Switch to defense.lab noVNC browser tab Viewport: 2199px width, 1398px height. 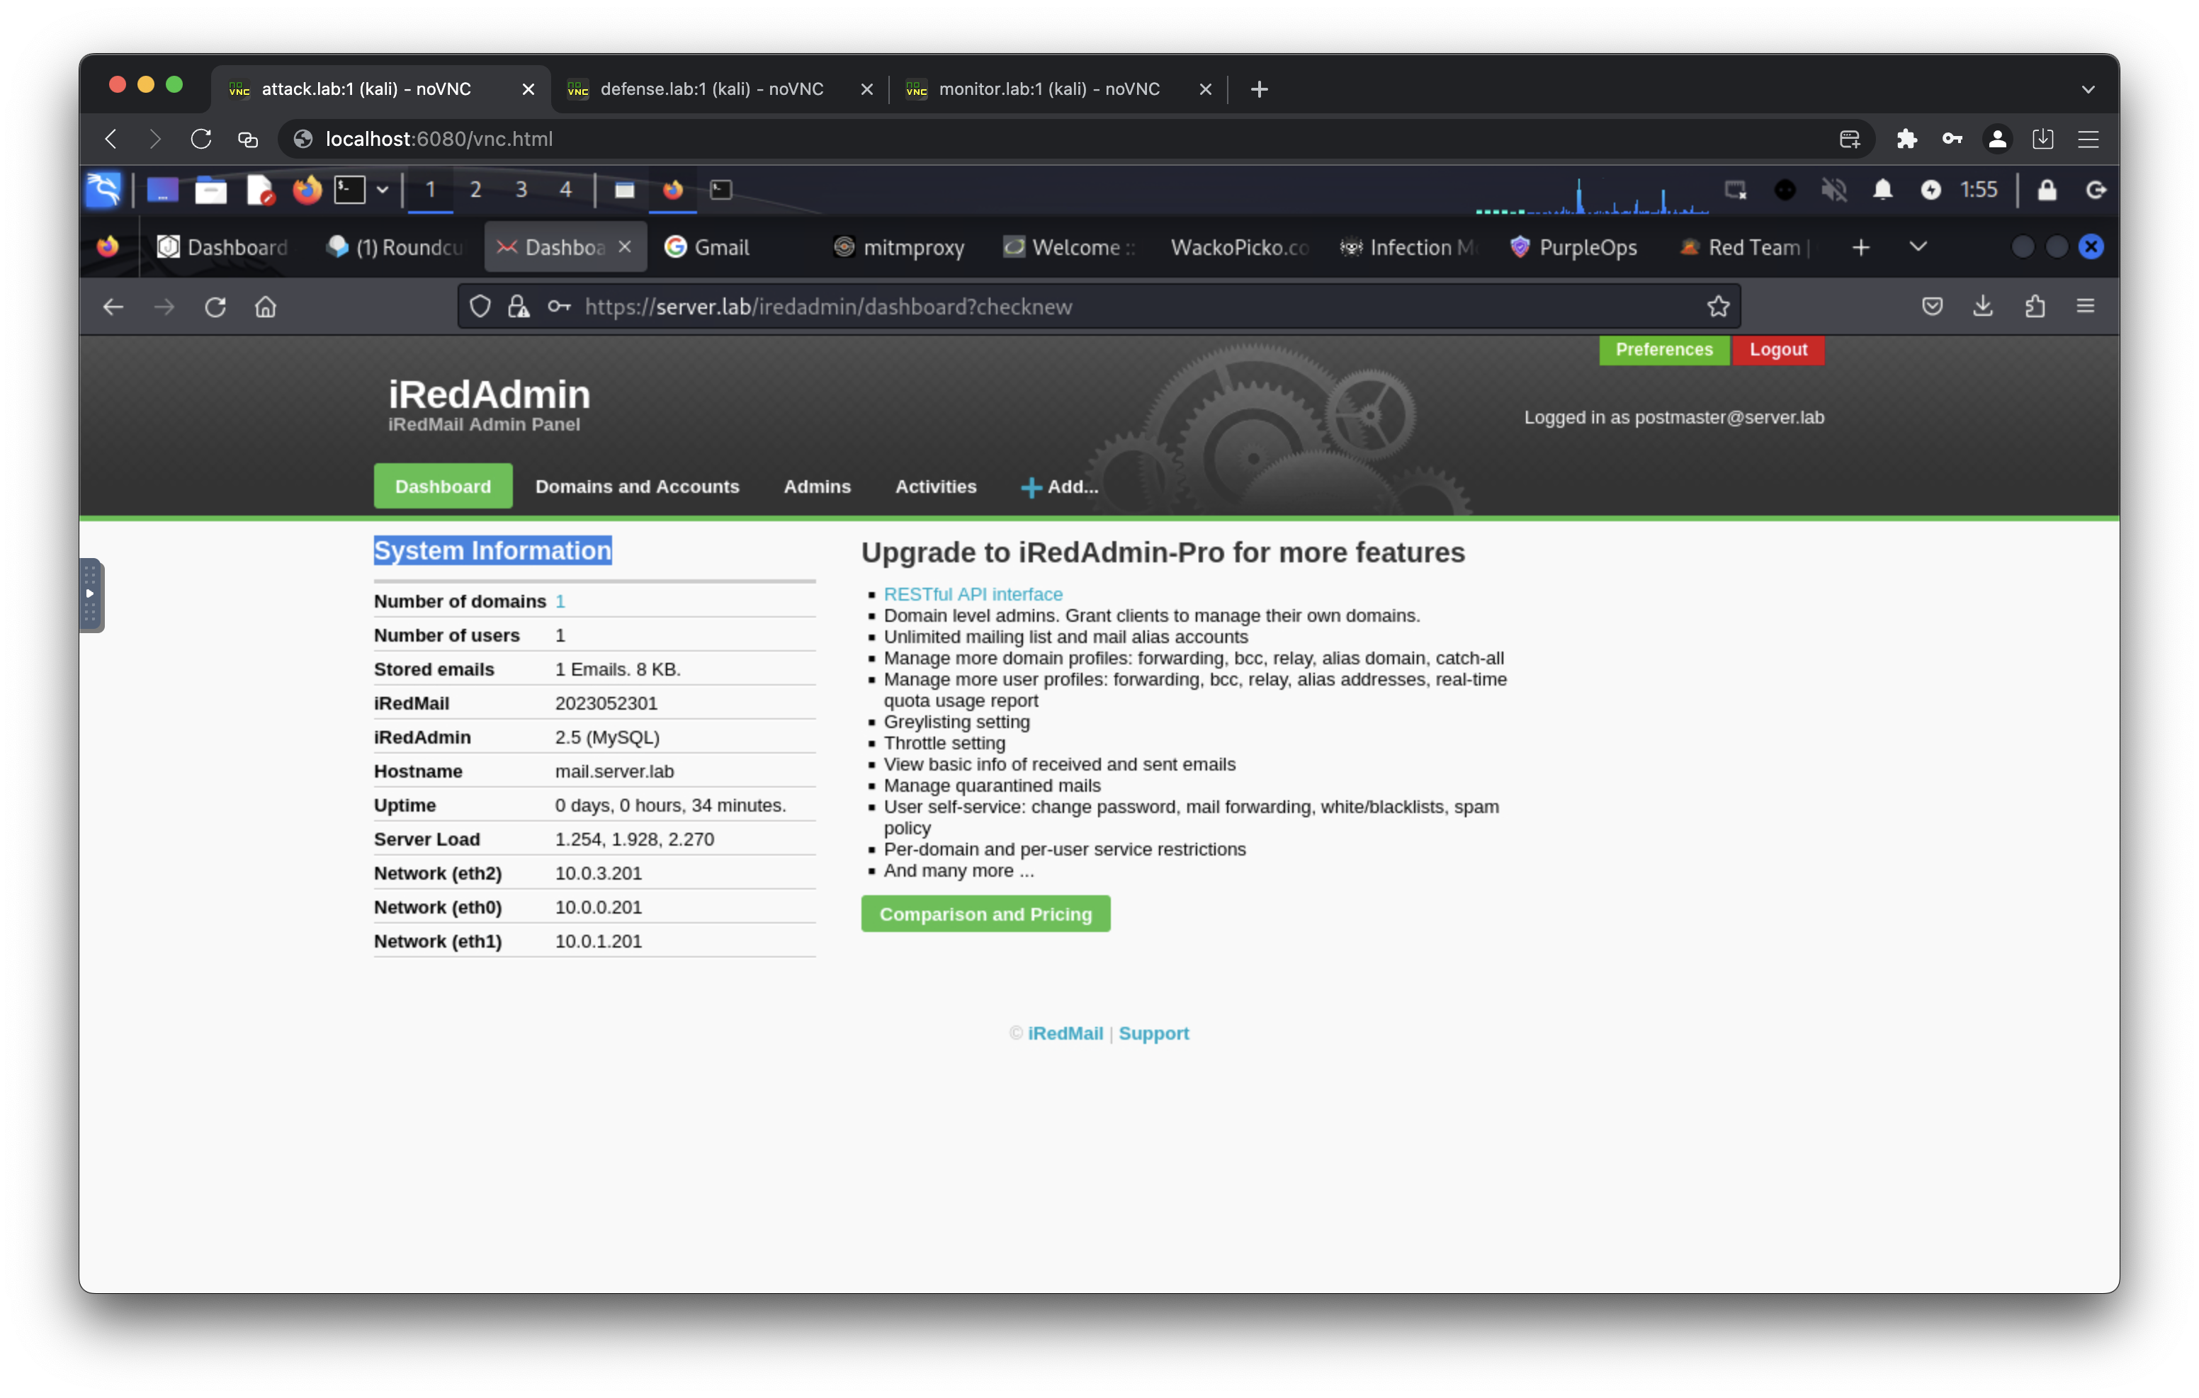pyautogui.click(x=711, y=89)
